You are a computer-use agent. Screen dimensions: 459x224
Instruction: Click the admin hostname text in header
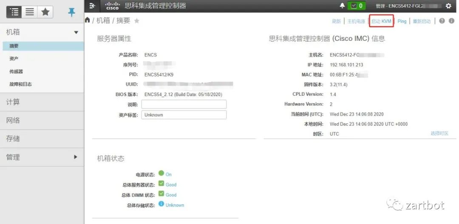pyautogui.click(x=409, y=6)
